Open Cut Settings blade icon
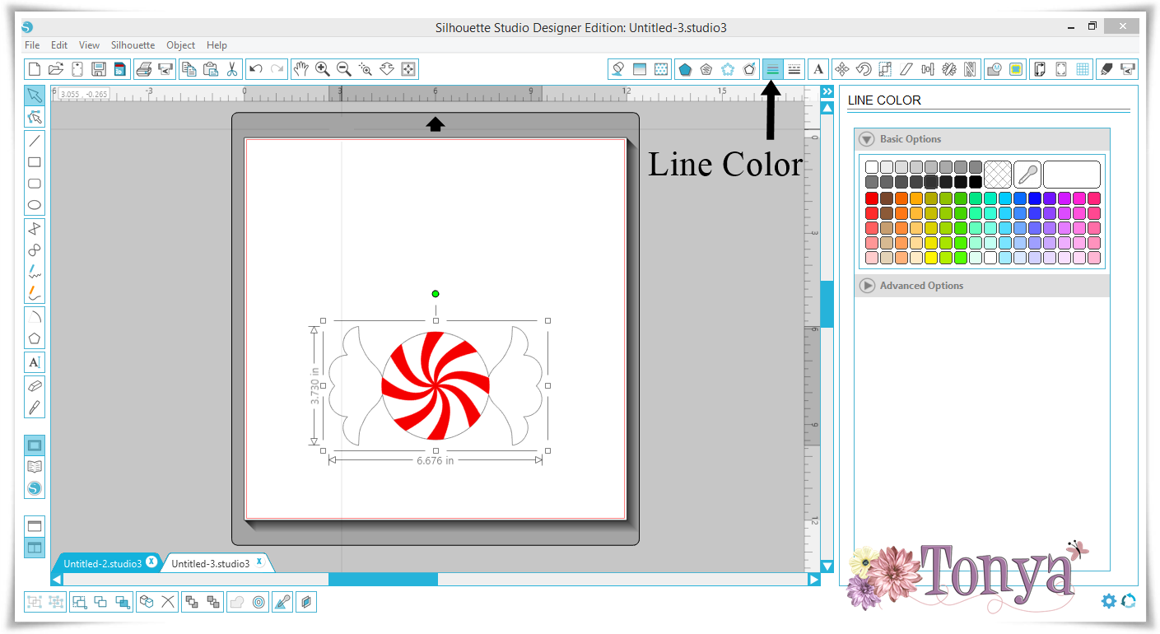The height and width of the screenshot is (634, 1160). (1106, 69)
